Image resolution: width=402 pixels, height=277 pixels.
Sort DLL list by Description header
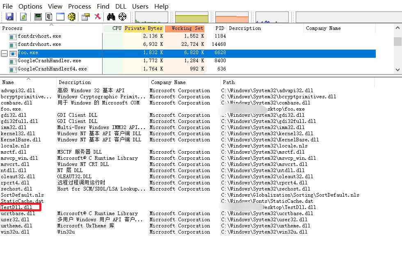(x=102, y=82)
